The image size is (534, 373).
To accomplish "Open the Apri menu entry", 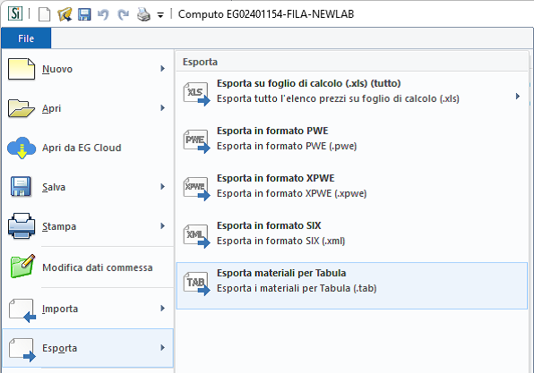I will pos(88,108).
